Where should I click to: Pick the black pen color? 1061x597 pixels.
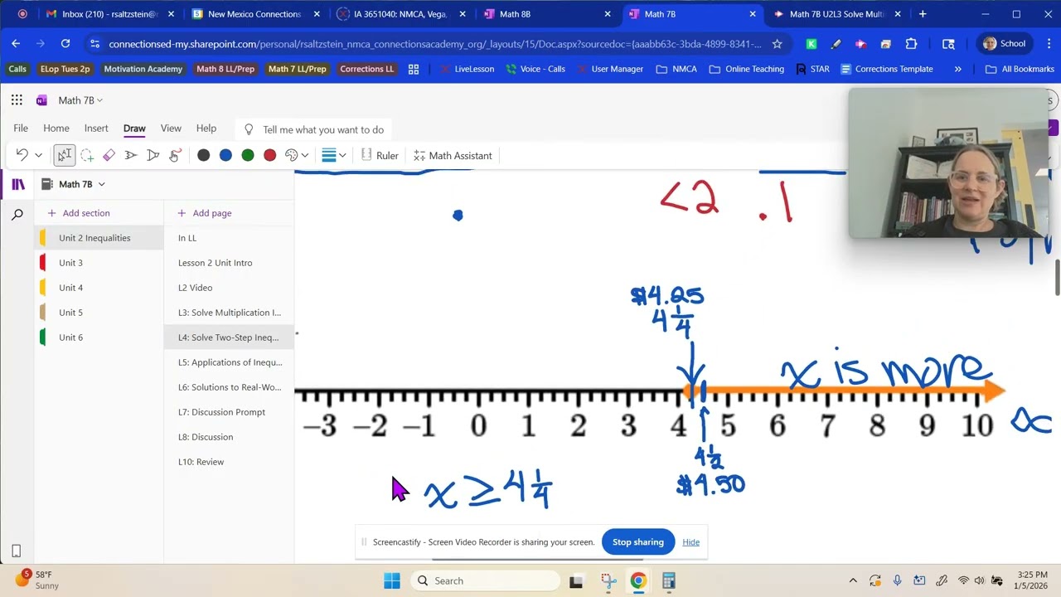point(203,155)
